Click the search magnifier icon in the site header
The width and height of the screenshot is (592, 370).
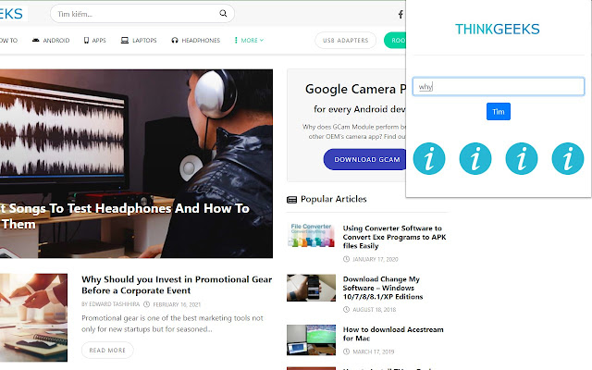point(223,14)
